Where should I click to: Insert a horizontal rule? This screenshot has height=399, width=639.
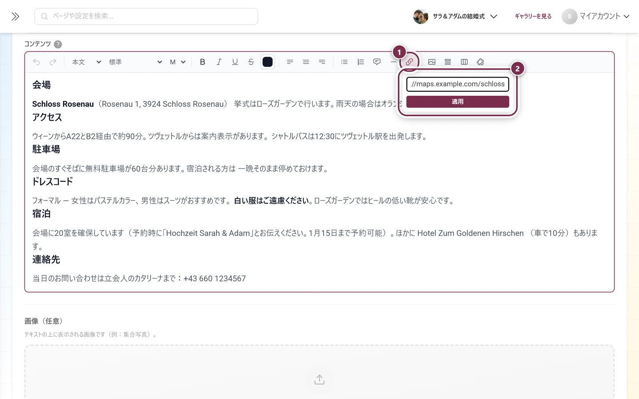click(393, 62)
